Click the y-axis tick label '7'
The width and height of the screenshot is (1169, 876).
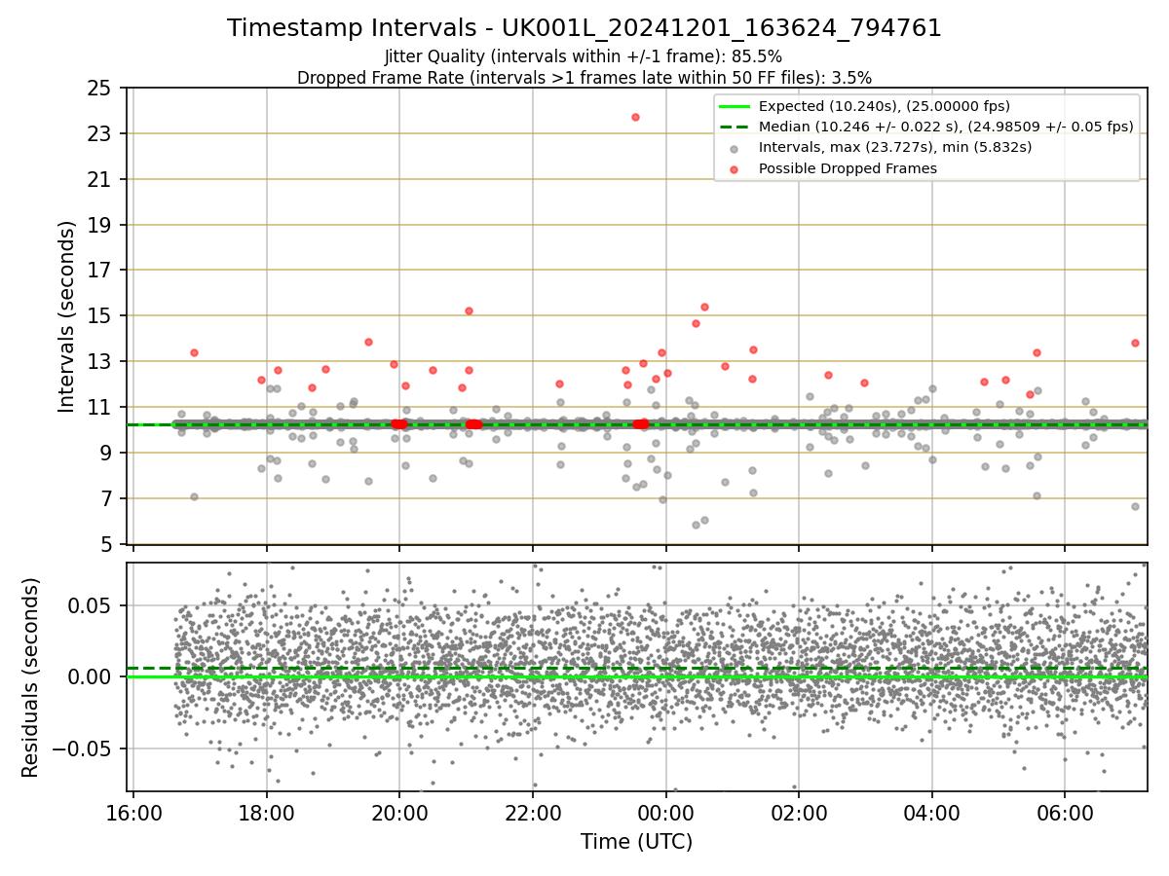point(107,499)
